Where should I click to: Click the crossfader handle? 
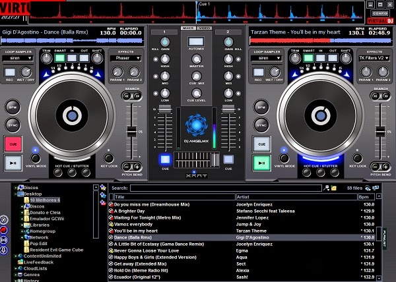(215, 159)
